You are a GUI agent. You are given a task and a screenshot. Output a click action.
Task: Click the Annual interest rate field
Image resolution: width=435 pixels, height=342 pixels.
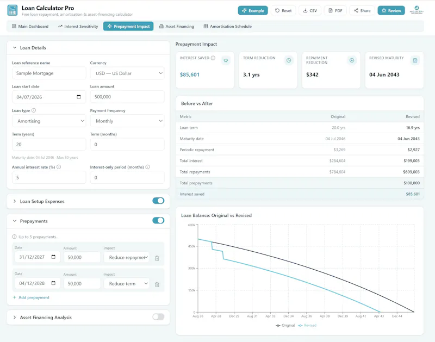point(49,177)
